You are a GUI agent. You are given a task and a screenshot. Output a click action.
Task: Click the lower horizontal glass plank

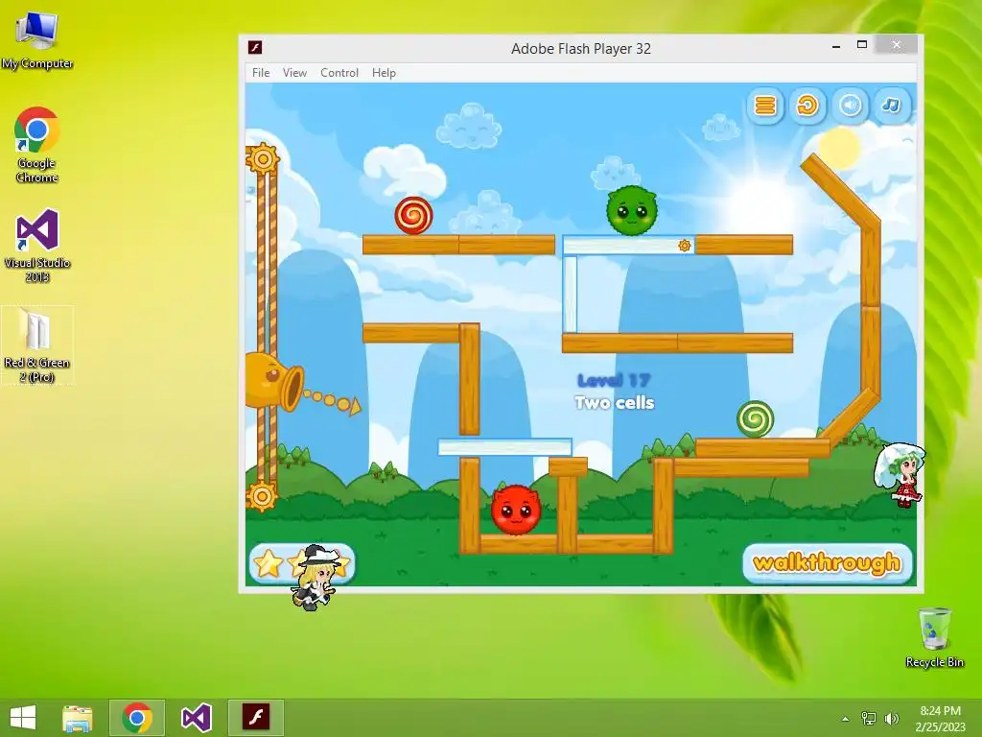pos(504,447)
